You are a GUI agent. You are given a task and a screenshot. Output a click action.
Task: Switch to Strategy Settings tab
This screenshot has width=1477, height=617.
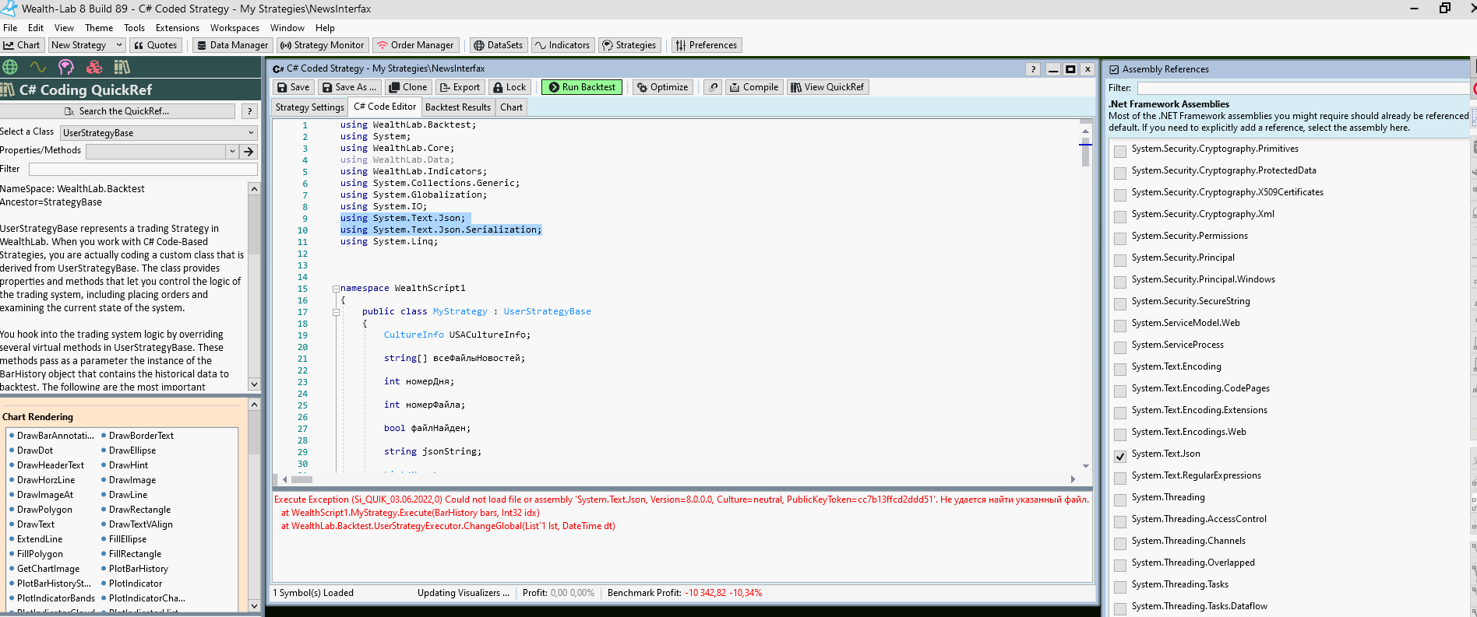[309, 107]
